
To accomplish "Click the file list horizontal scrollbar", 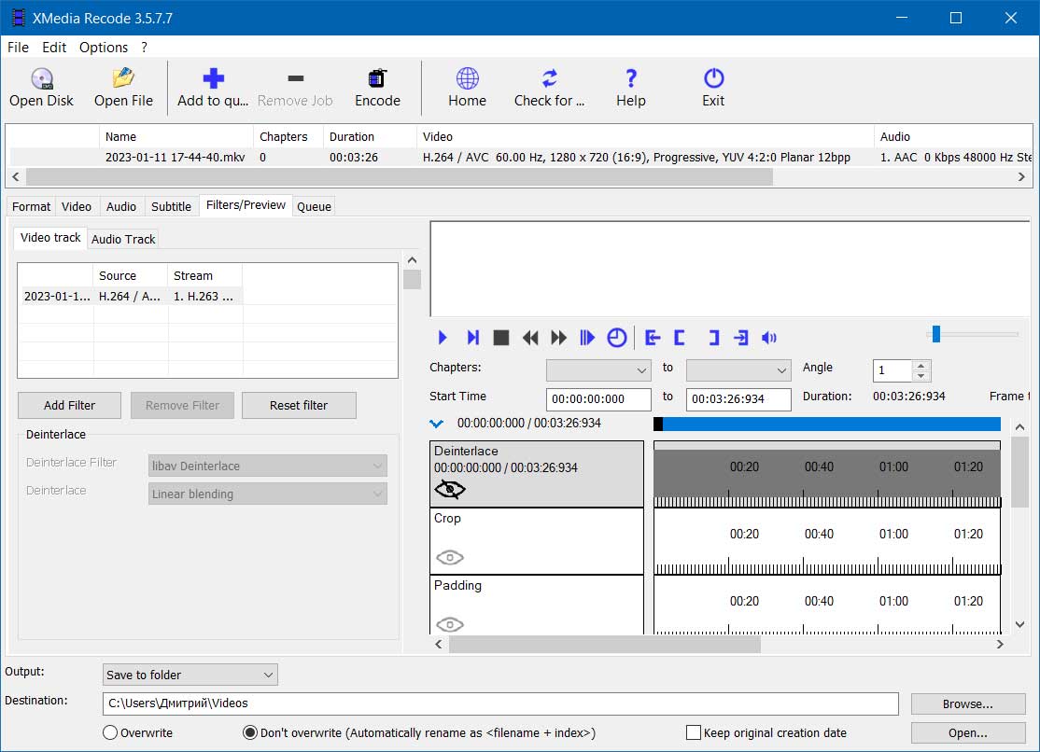I will pos(400,177).
